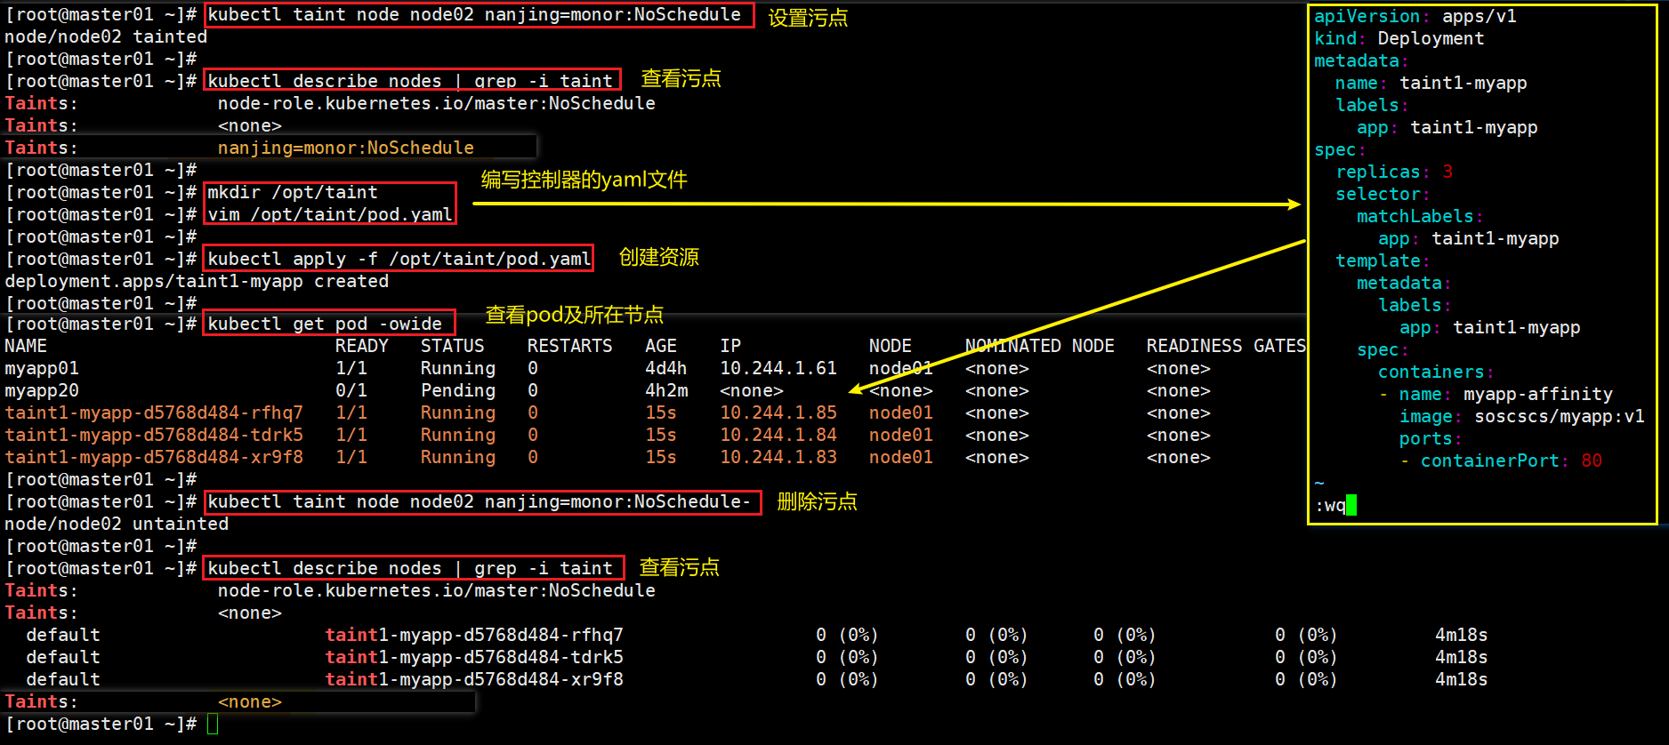Click pod 'taint1-myapp-d5768d484-tdrk5' in the pod table
The height and width of the screenshot is (745, 1669).
coord(154,435)
